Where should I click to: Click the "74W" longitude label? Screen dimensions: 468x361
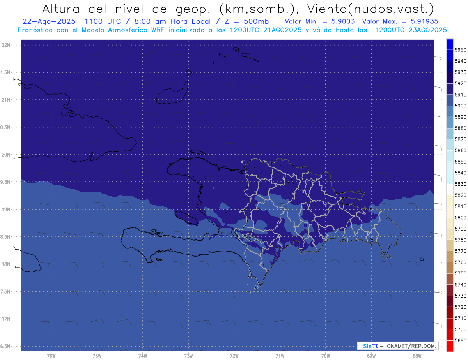(x=142, y=356)
